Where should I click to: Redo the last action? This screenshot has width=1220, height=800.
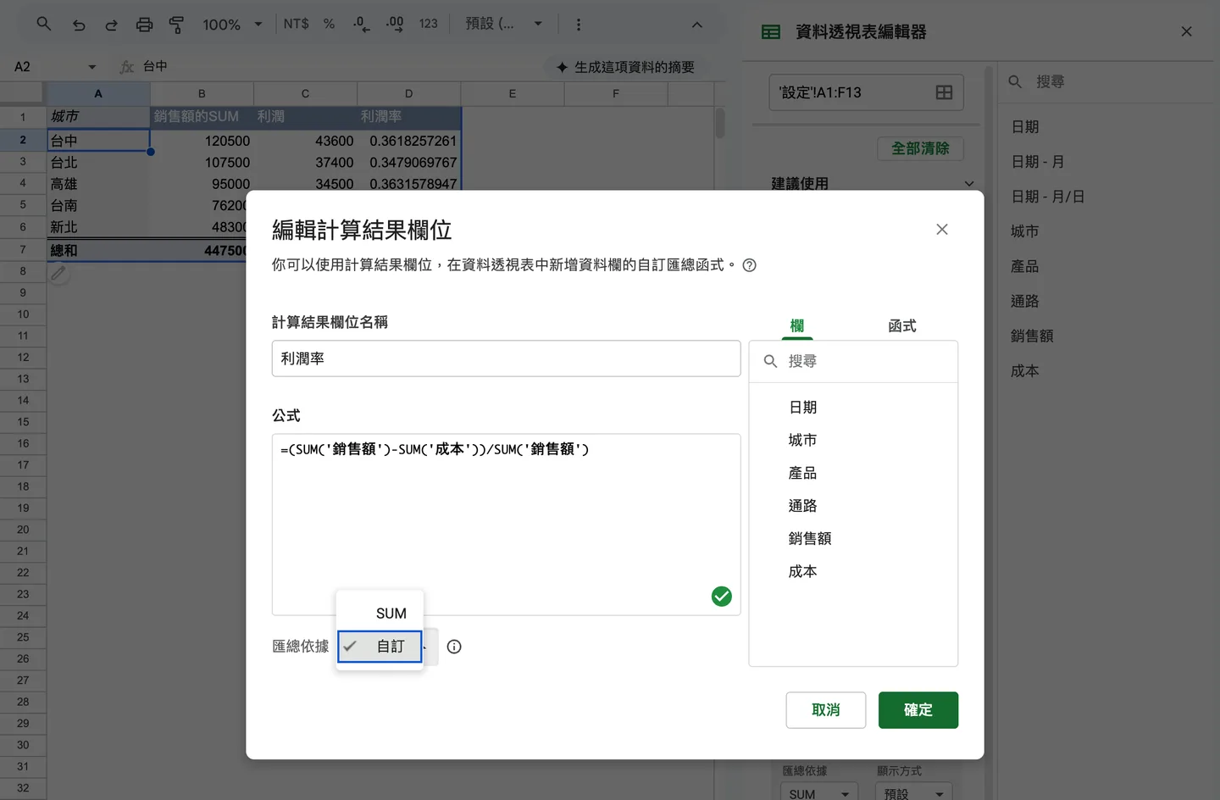111,25
